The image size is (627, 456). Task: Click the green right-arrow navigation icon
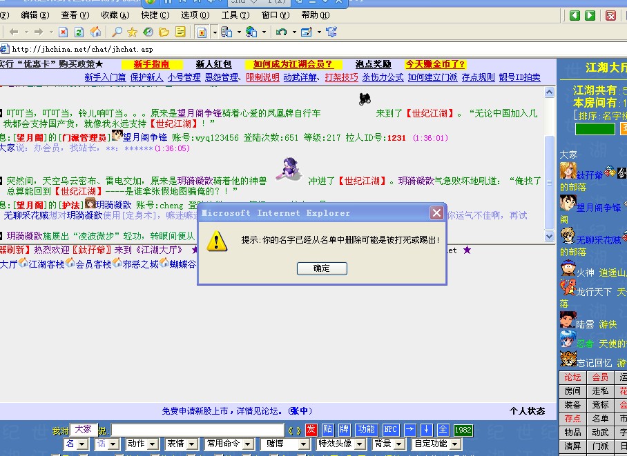coord(590,16)
